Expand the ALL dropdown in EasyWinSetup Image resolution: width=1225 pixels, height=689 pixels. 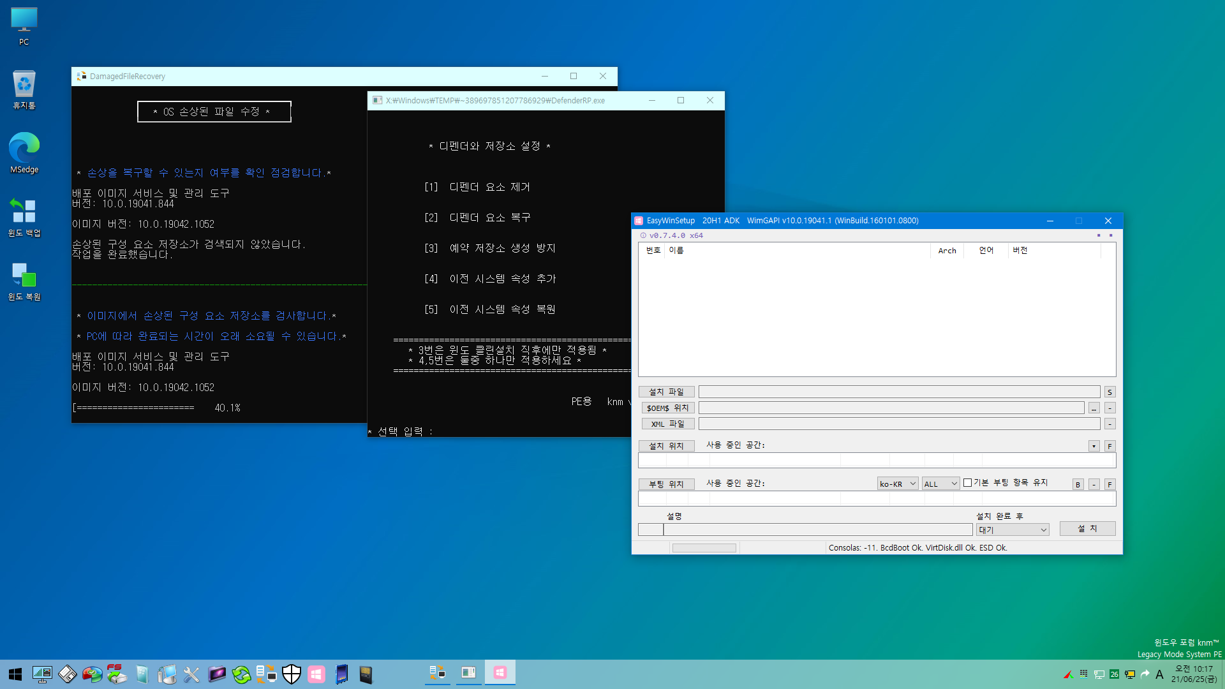click(940, 484)
